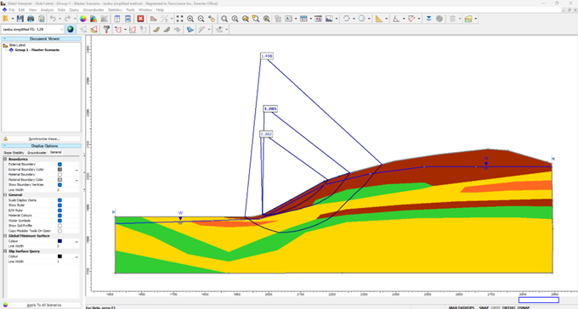The width and height of the screenshot is (578, 309).
Task: Click the Save file icon
Action: pos(20,19)
